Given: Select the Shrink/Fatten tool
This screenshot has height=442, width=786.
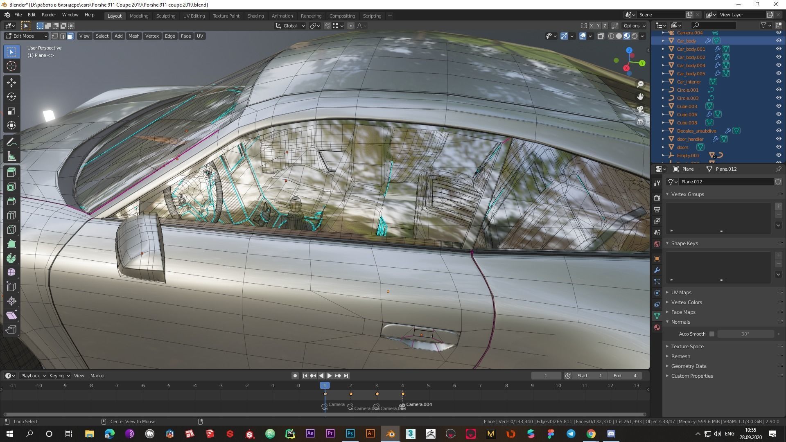Looking at the screenshot, I should pos(11,301).
